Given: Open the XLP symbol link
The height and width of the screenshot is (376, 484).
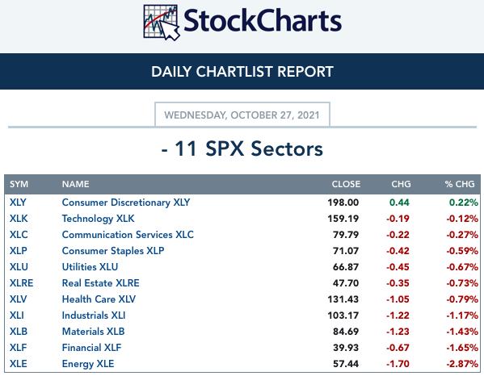Looking at the screenshot, I should 19,251.
